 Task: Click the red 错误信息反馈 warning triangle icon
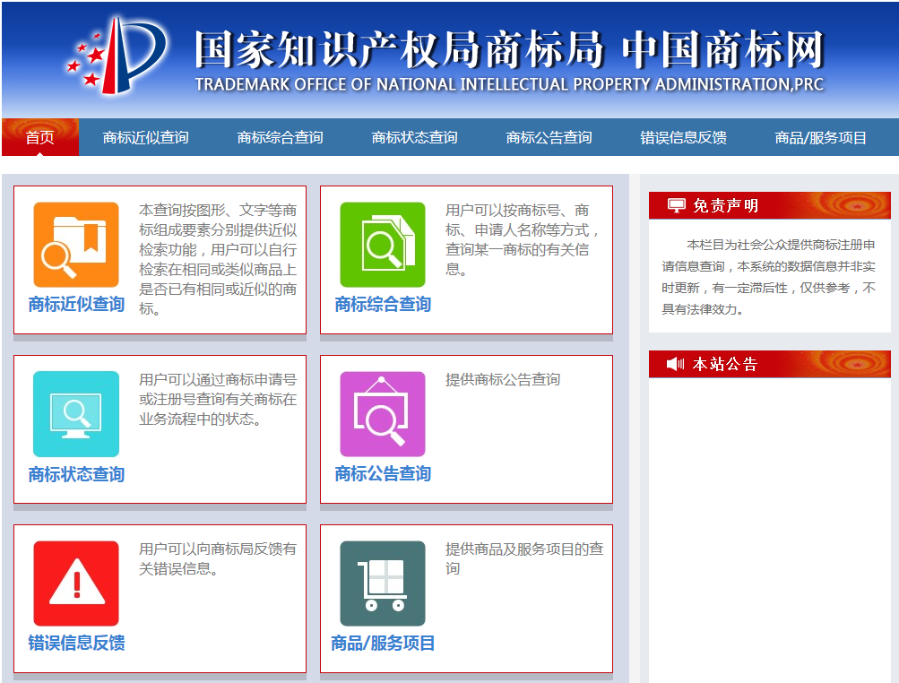coord(76,584)
